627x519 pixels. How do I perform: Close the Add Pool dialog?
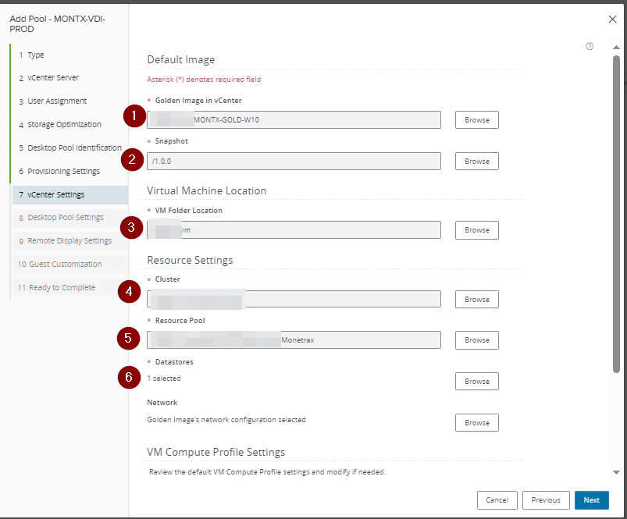[612, 19]
